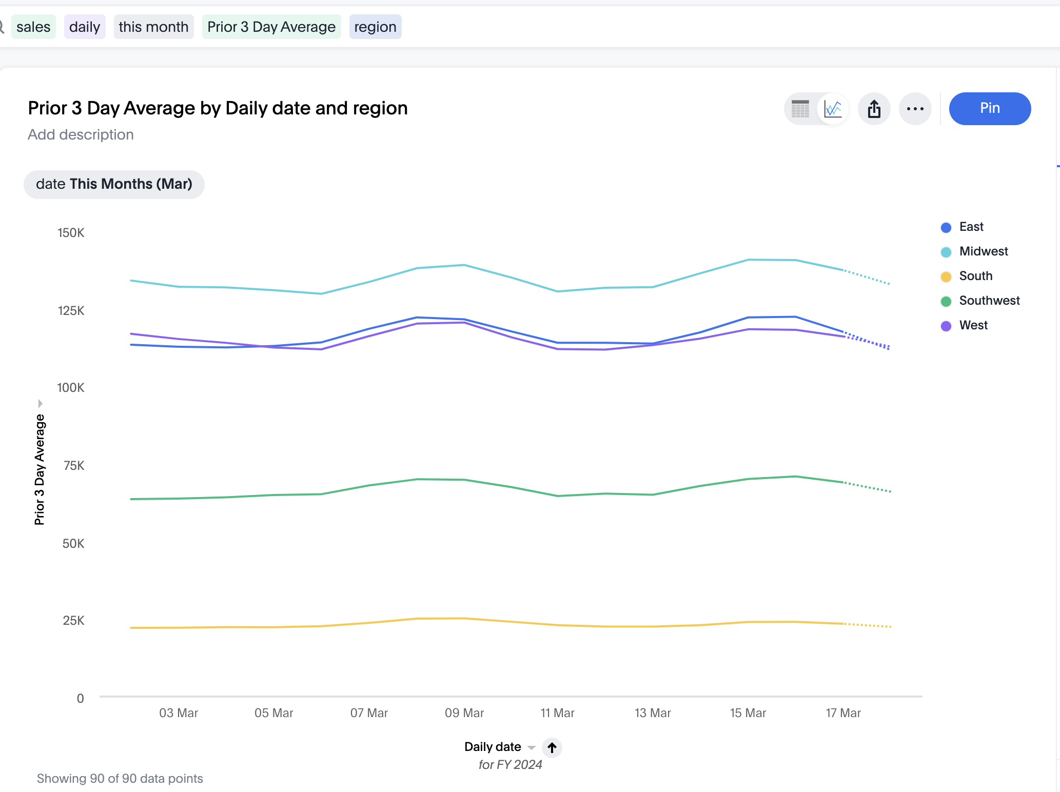
Task: Select the sales search token
Action: 33,26
